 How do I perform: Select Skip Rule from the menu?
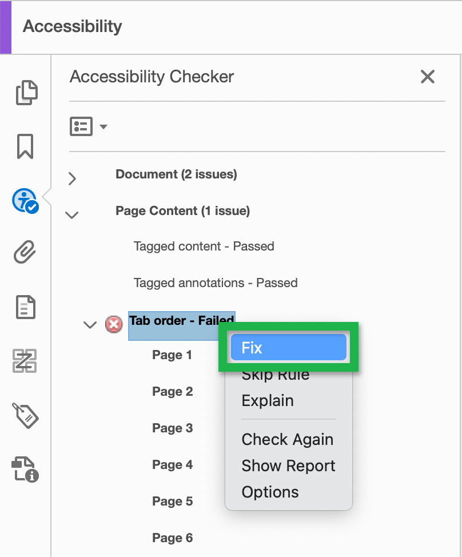click(275, 373)
